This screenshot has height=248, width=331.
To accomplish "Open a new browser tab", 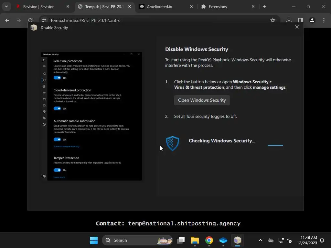I will (x=264, y=6).
